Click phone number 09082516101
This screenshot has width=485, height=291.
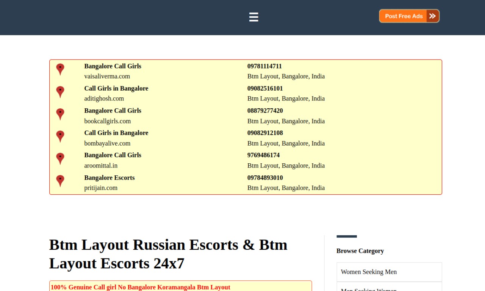click(265, 89)
